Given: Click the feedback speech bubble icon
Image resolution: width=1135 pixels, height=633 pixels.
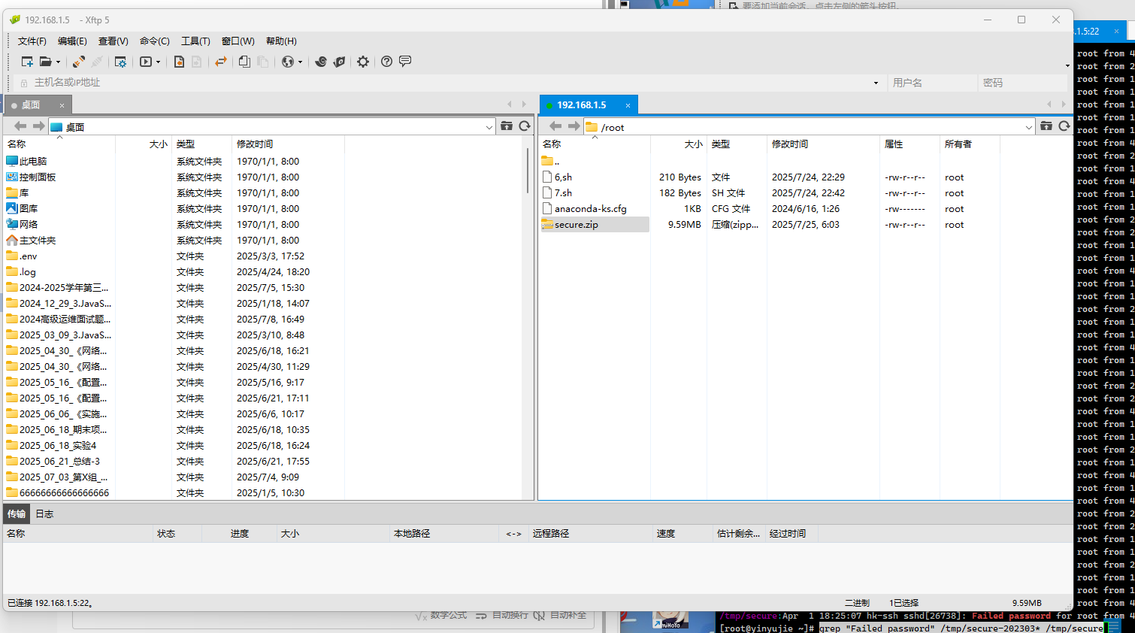Looking at the screenshot, I should [405, 62].
